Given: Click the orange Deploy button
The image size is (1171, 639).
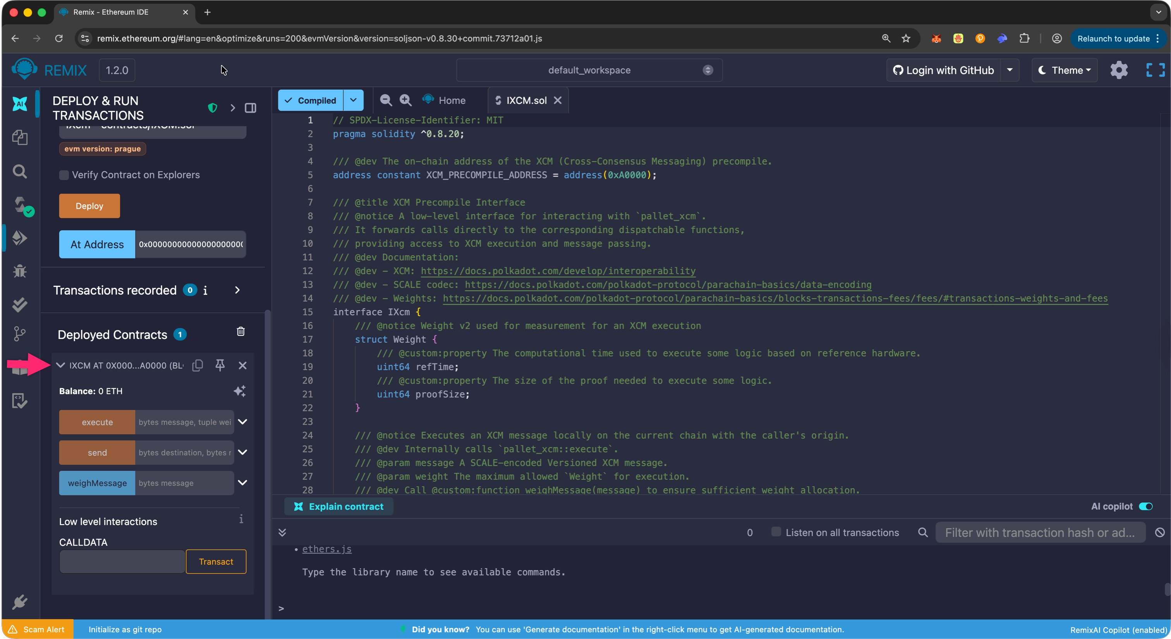Looking at the screenshot, I should [x=89, y=206].
